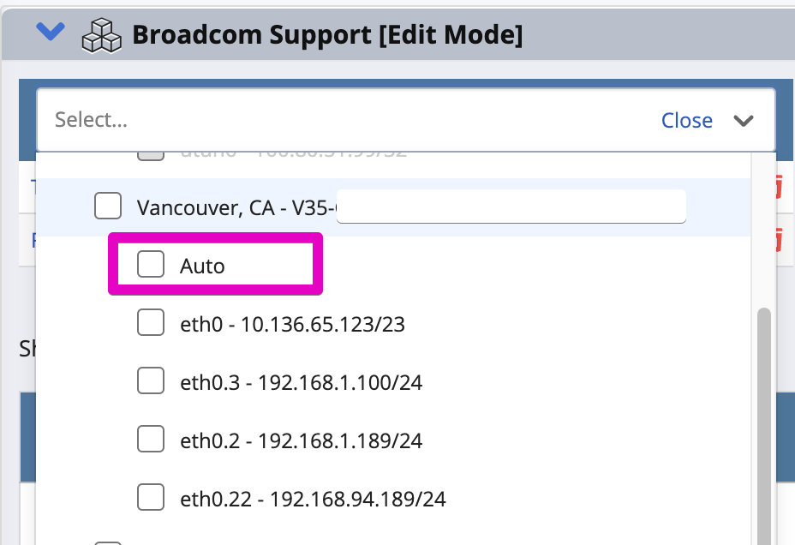Viewport: 795px width, 545px height.
Task: Select the eth0 - 10.136.65.123/23 label
Action: click(x=292, y=325)
